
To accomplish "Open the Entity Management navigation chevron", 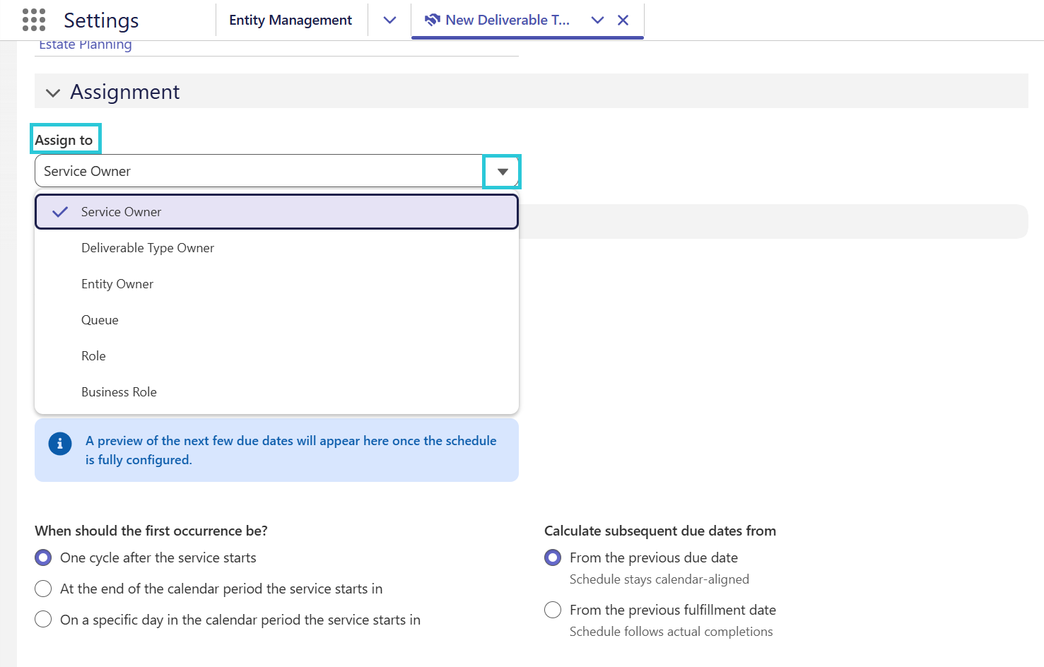I will click(389, 20).
